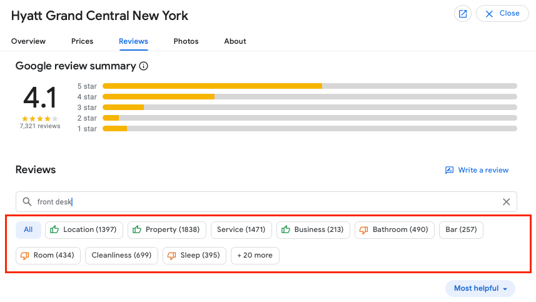Click the 2 star rating bar

(x=310, y=118)
